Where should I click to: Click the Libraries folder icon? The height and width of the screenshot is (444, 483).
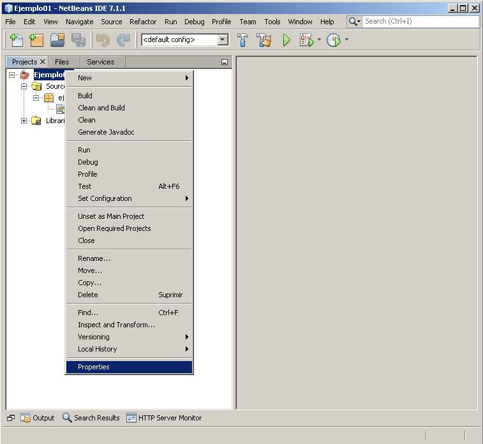coord(36,121)
